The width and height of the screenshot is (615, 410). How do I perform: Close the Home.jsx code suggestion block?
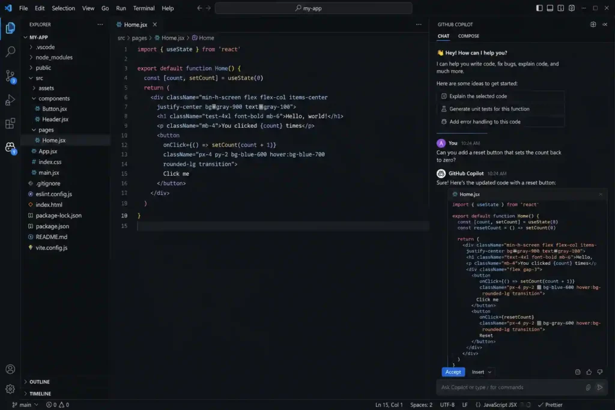601,194
